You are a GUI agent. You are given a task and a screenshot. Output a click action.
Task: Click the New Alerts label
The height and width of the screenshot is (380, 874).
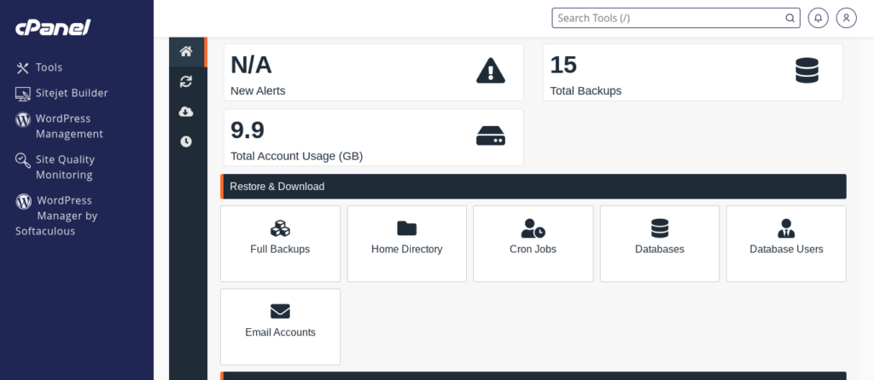(x=258, y=90)
